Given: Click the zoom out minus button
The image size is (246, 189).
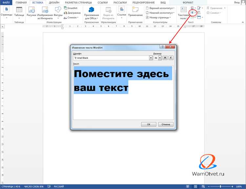Looking at the screenshot, I should point(209,187).
